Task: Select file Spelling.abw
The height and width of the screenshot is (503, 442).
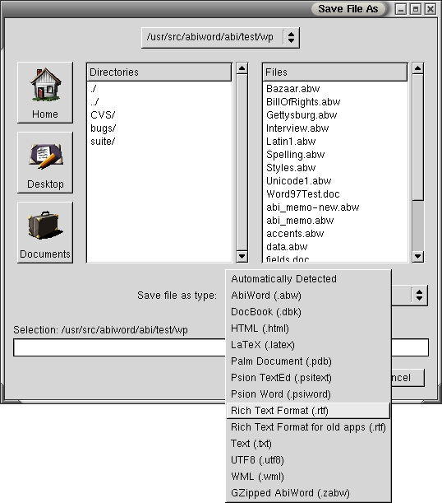Action: [334, 154]
